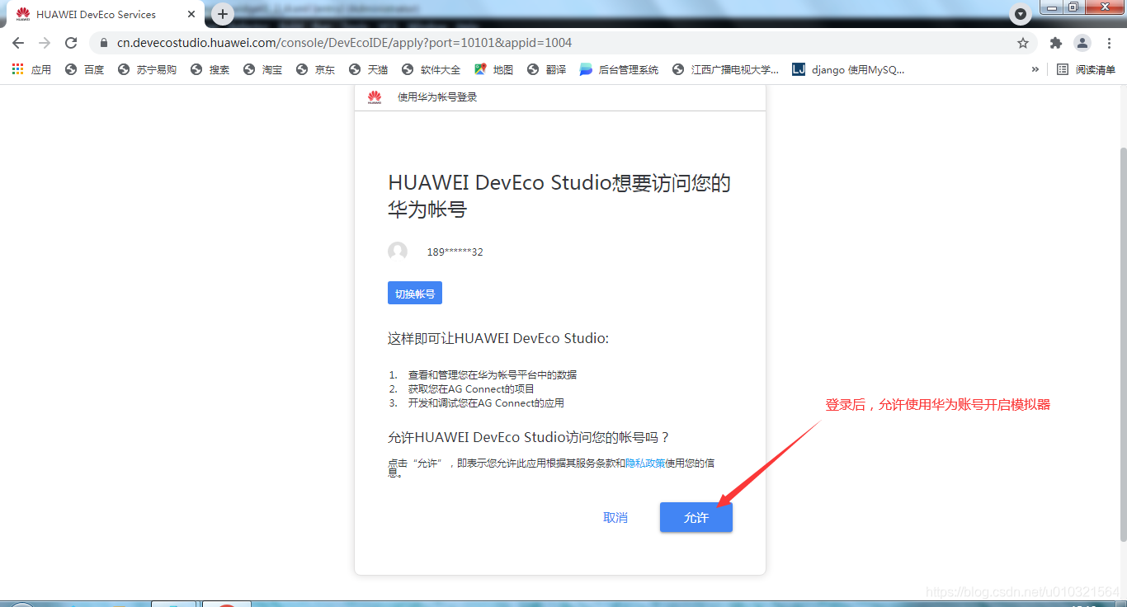
Task: Open the 搜索 bookmark
Action: coord(210,69)
